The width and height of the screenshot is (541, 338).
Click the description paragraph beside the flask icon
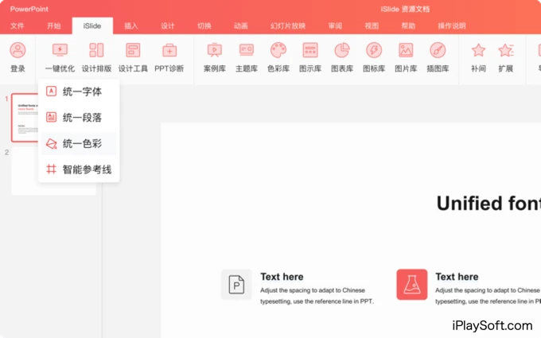click(x=488, y=296)
